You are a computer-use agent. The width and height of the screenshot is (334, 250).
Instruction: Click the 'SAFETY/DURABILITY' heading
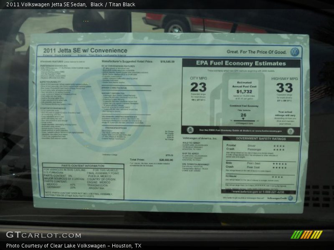pos(51,82)
